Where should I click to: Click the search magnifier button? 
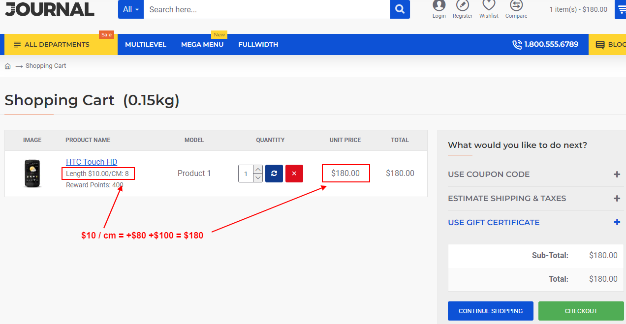tap(400, 9)
